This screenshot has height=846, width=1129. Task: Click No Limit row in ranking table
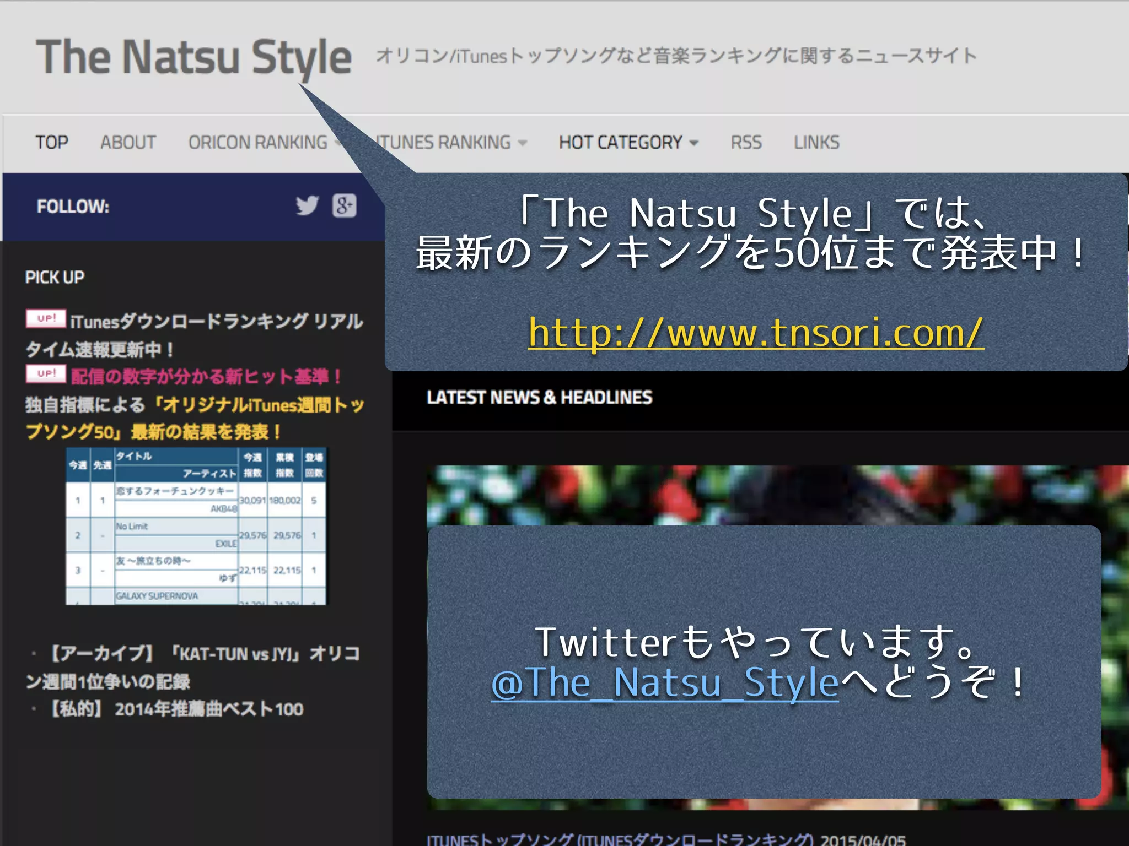[196, 535]
